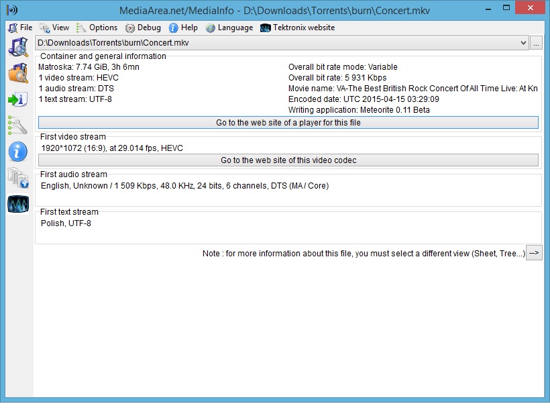Click the blue About info sidebar icon
Viewport: 550px width, 412px height.
tap(18, 152)
